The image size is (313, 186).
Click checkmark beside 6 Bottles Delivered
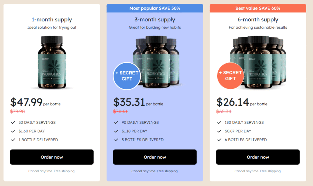pos(219,139)
